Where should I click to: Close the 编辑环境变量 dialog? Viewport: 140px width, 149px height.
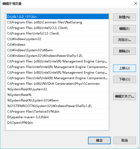tap(136, 3)
